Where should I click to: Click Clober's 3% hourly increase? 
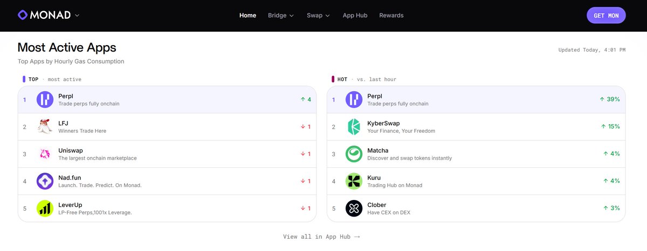coord(612,209)
